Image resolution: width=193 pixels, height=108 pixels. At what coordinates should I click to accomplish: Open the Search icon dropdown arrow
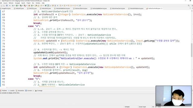click(x=43, y=5)
